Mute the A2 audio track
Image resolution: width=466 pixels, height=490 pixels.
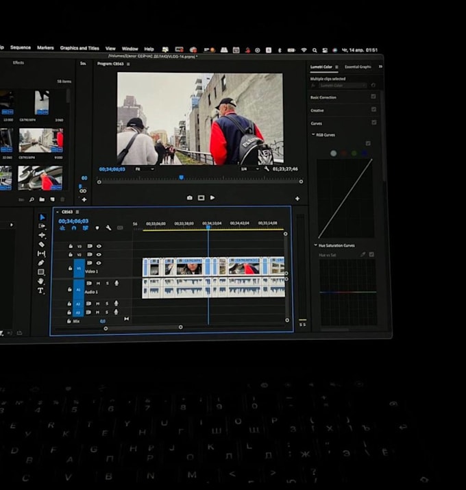[98, 304]
